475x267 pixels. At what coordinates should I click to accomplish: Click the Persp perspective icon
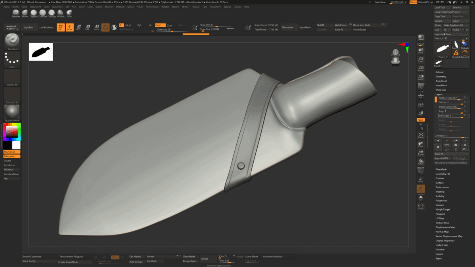(x=421, y=86)
